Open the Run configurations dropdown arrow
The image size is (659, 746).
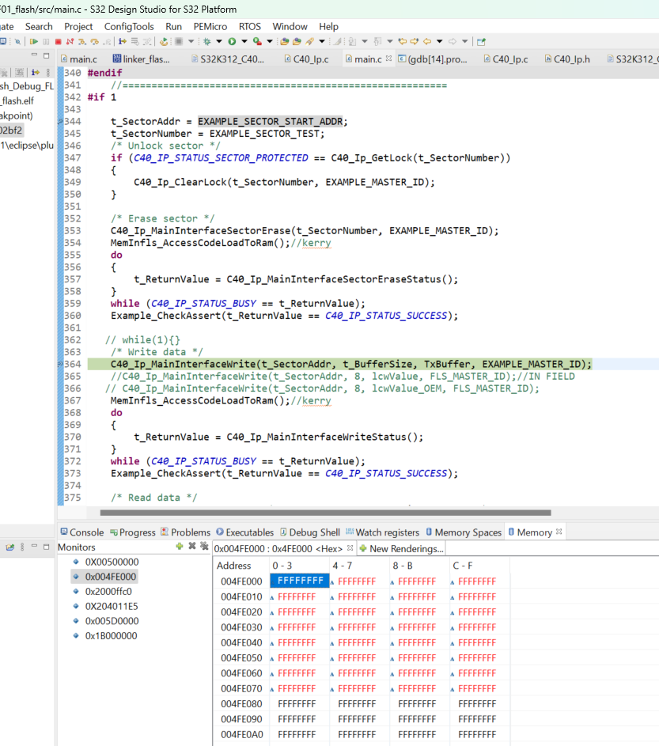click(x=244, y=41)
